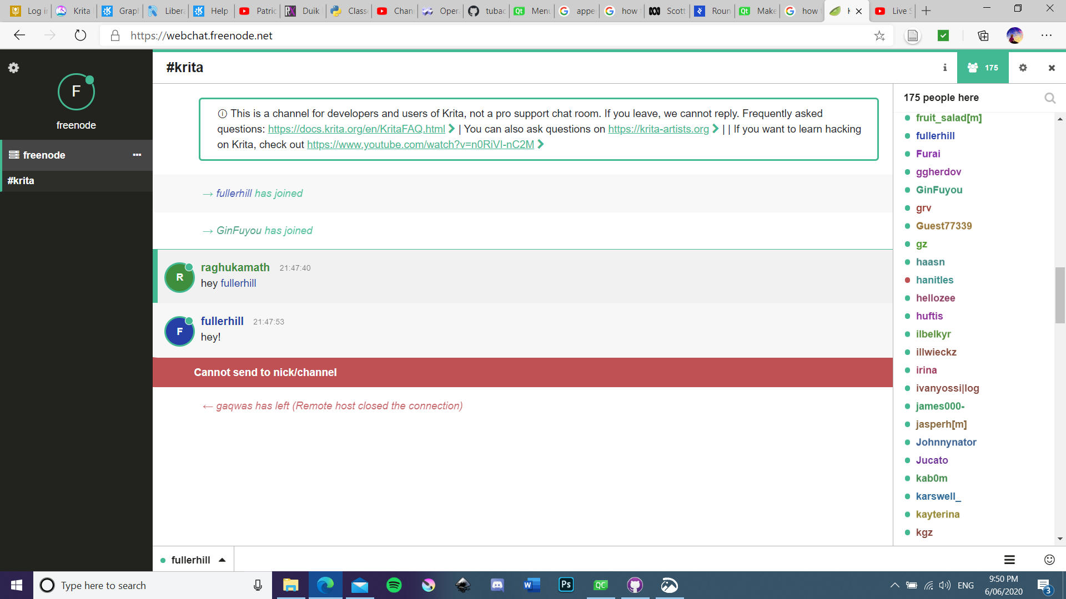1066x599 pixels.
Task: Select freenode server entry in sidebar
Action: click(x=44, y=155)
